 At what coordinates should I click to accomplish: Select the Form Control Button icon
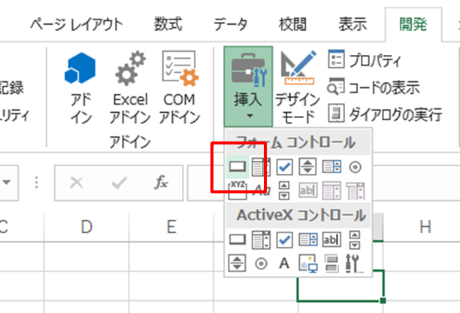pos(238,167)
